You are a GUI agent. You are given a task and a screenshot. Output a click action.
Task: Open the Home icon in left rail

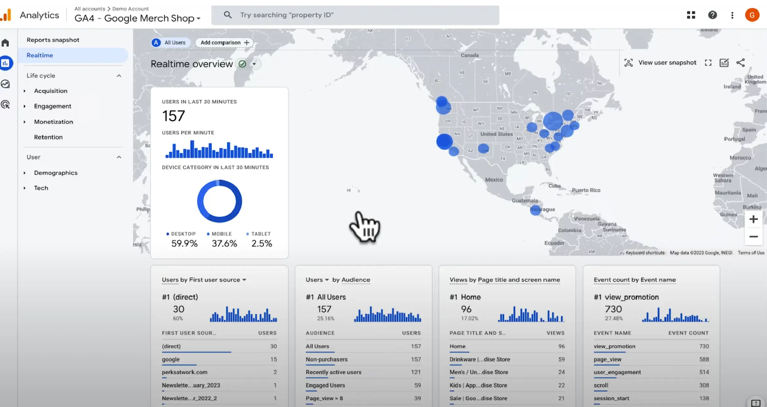5,43
